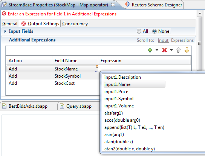Image resolution: width=205 pixels, height=156 pixels.
Task: Open the dropdown arrow beside the delete icon
Action: [171, 50]
